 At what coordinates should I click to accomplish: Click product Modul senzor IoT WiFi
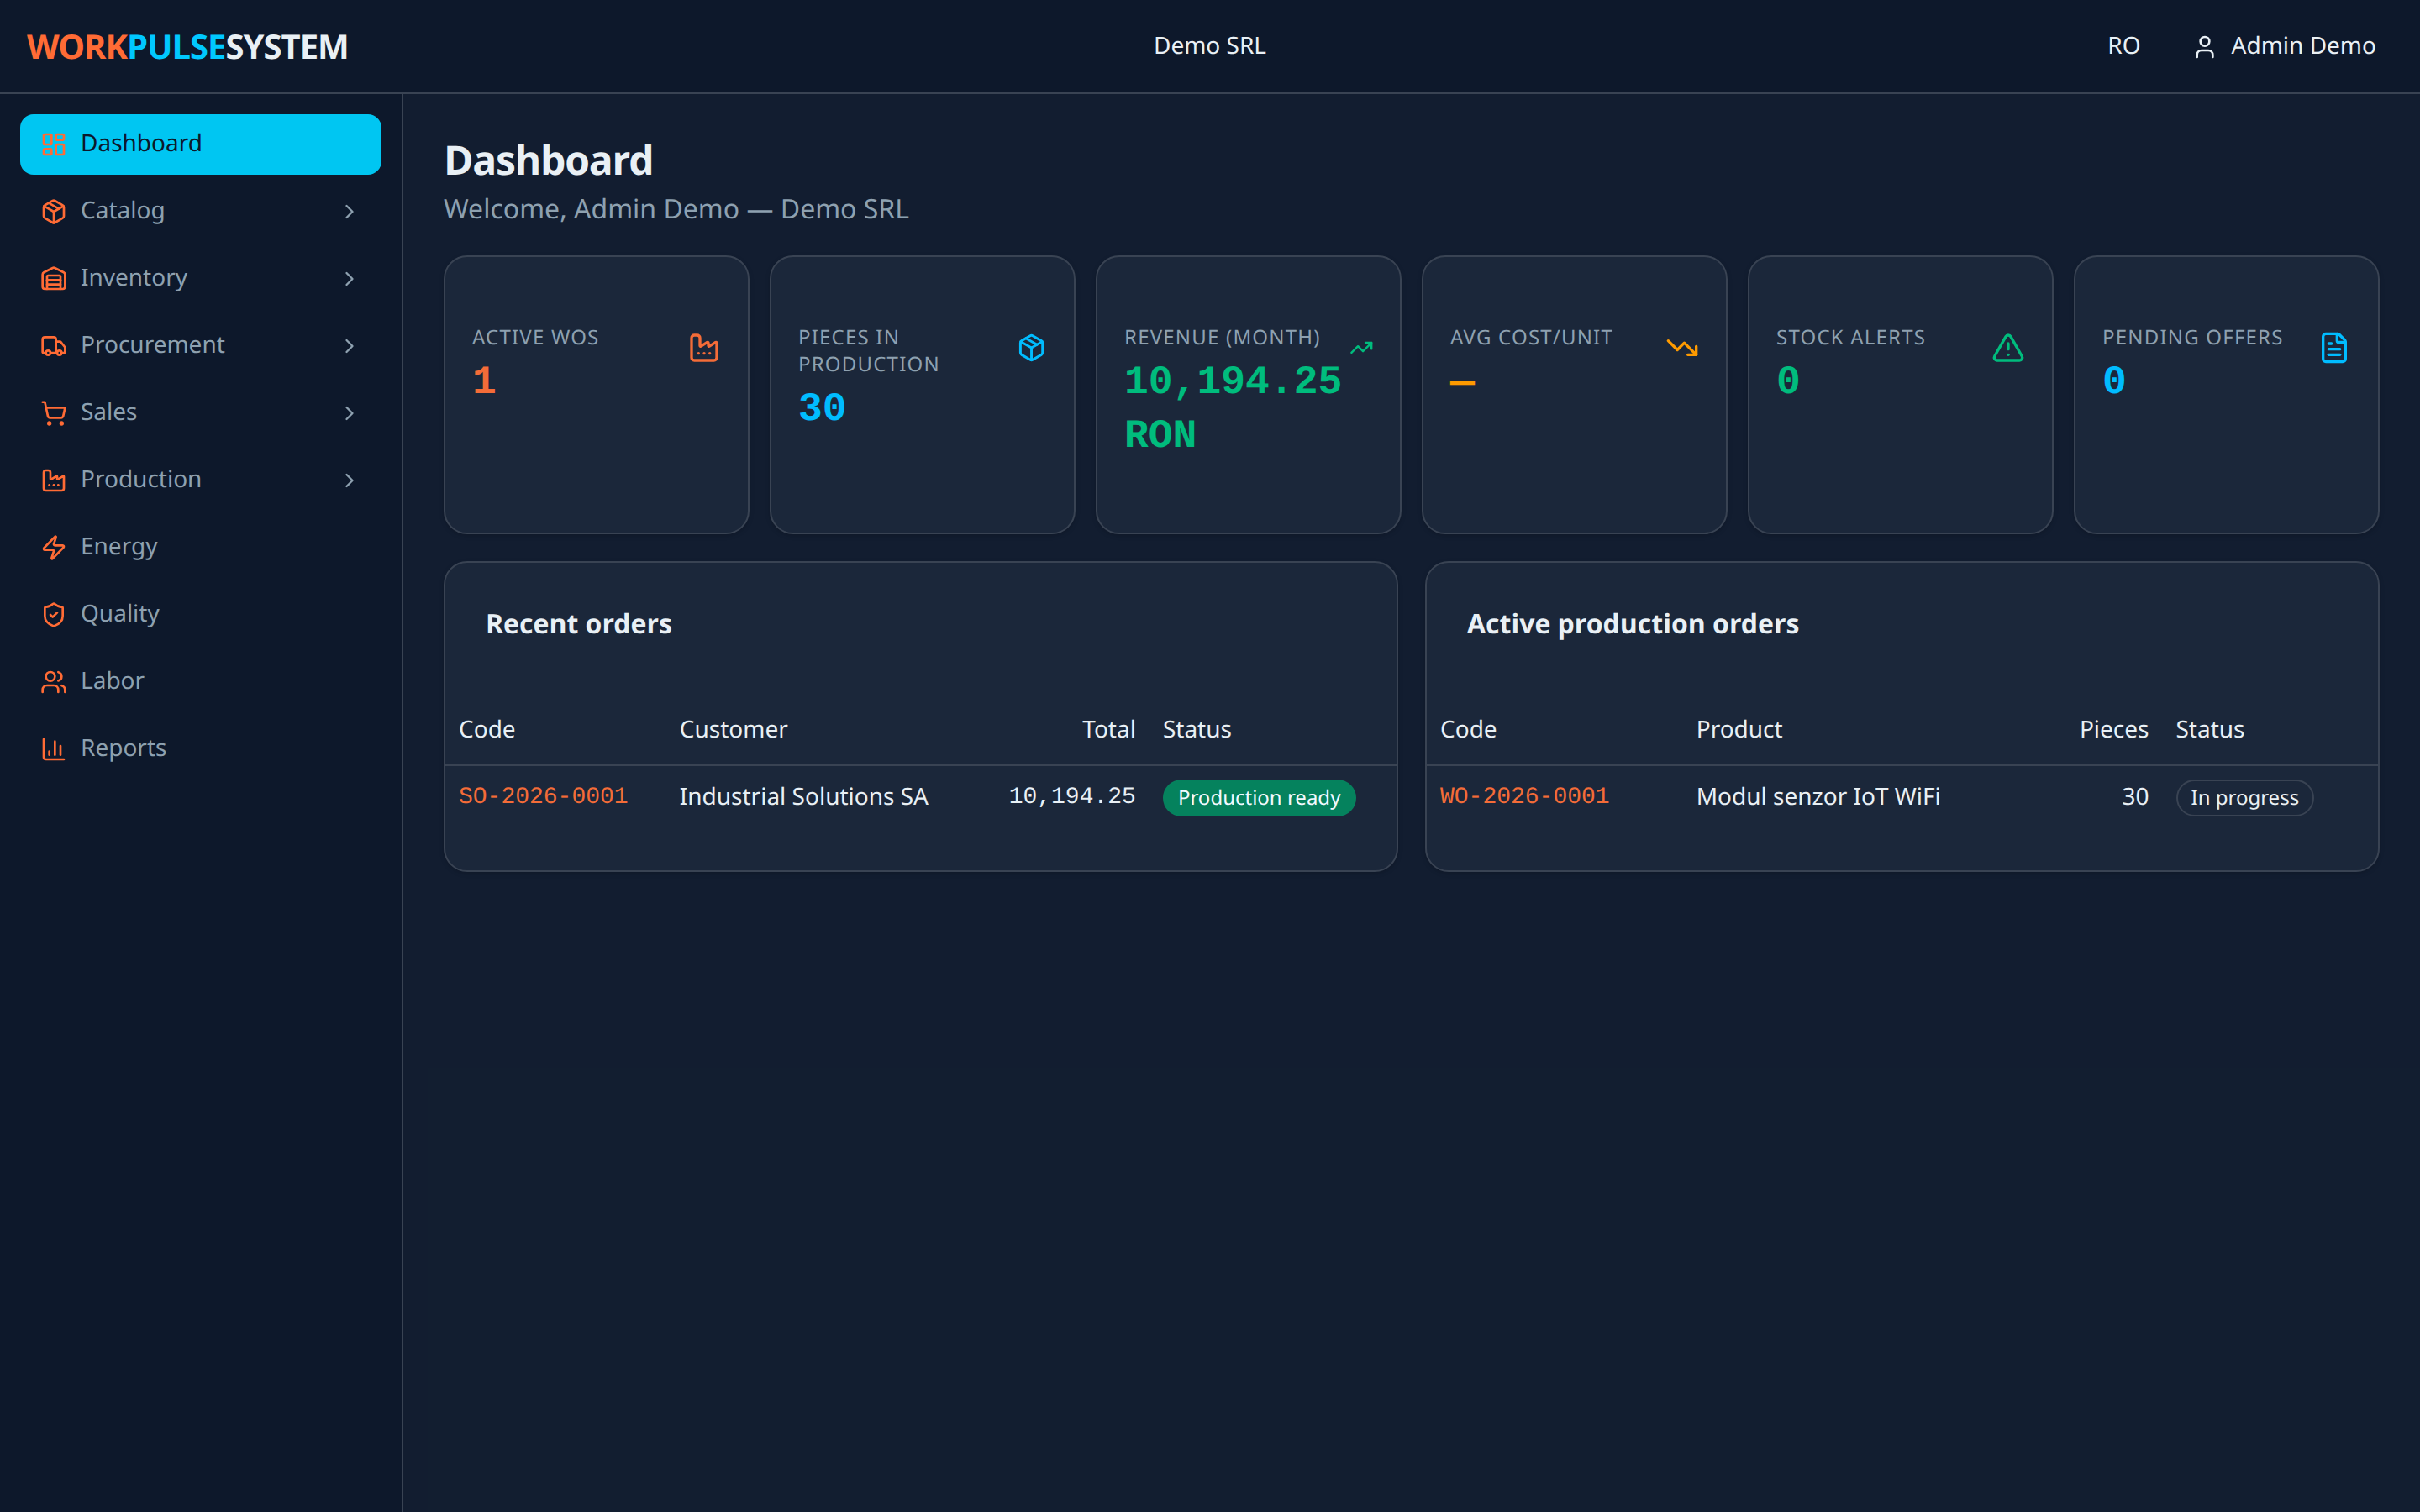tap(1818, 797)
